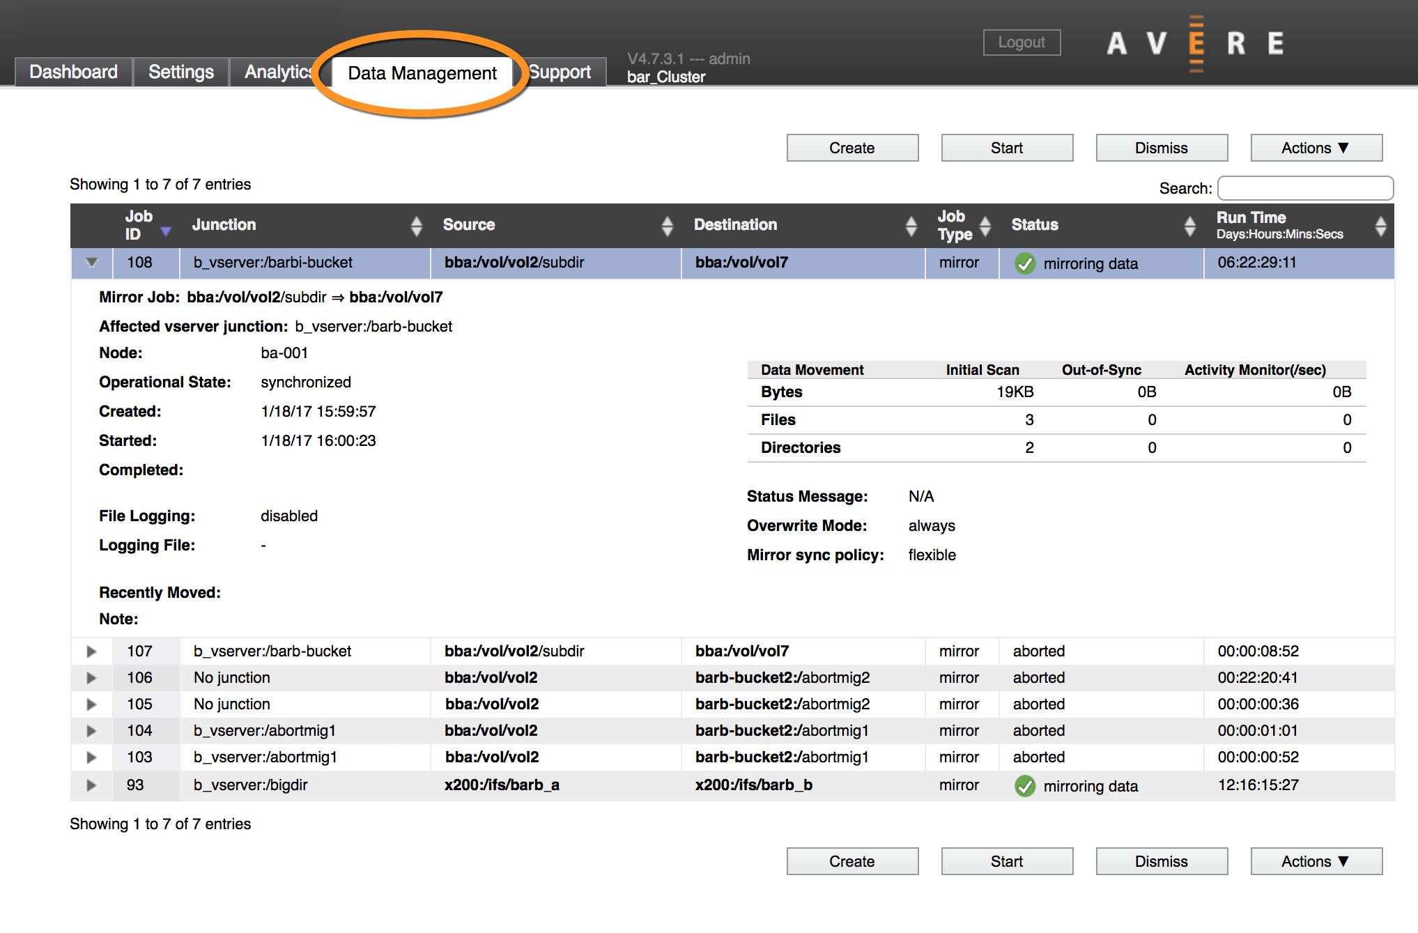The height and width of the screenshot is (933, 1418).
Task: Click aborted status of job 107
Action: coord(1039,651)
